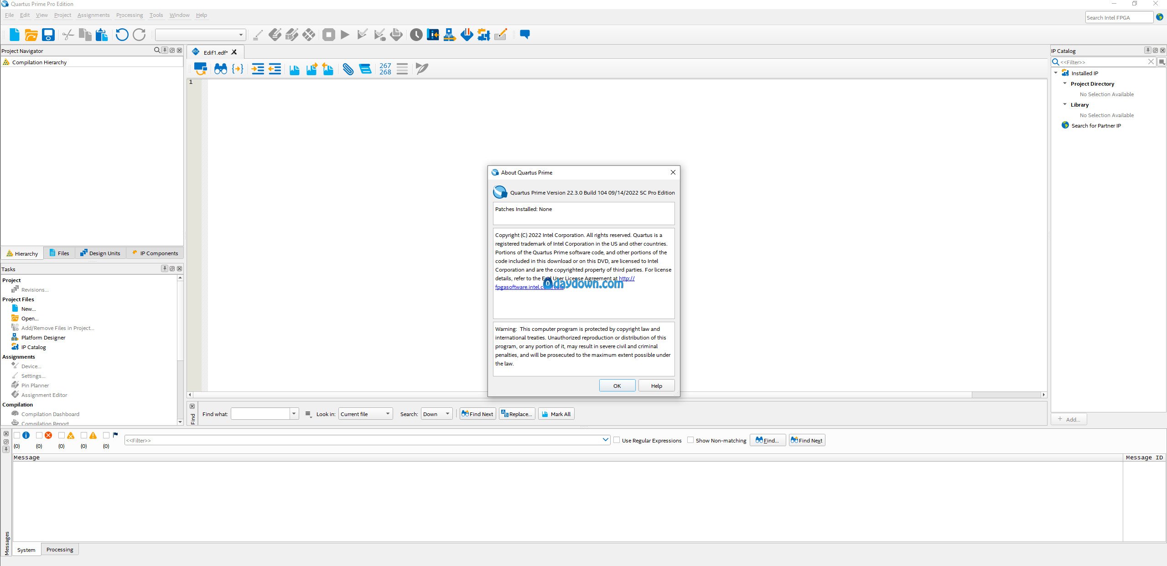Viewport: 1167px width, 566px height.
Task: Open the Search direction Down dropdown
Action: click(436, 414)
